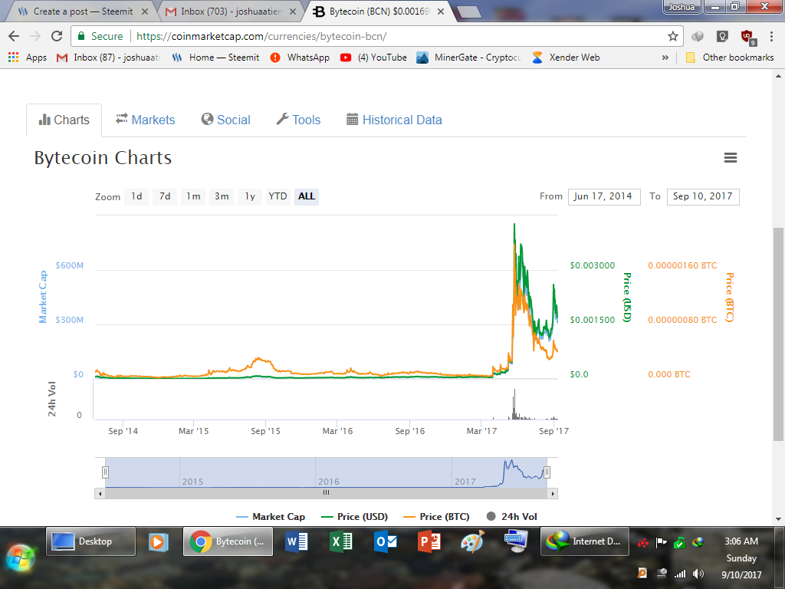Set chart zoom to 1d
785x589 pixels.
pos(136,196)
